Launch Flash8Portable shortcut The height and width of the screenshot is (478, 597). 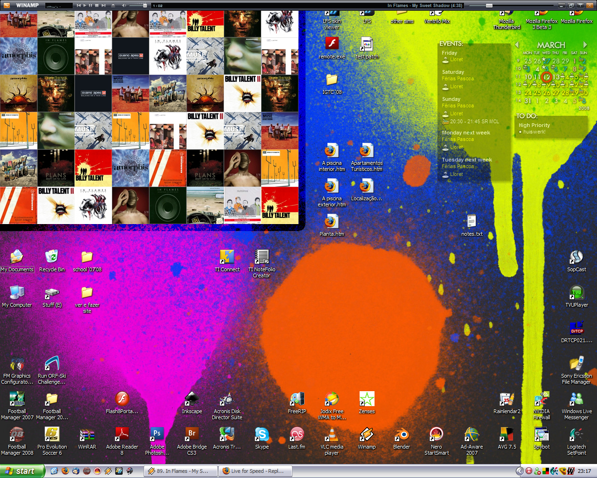[122, 403]
